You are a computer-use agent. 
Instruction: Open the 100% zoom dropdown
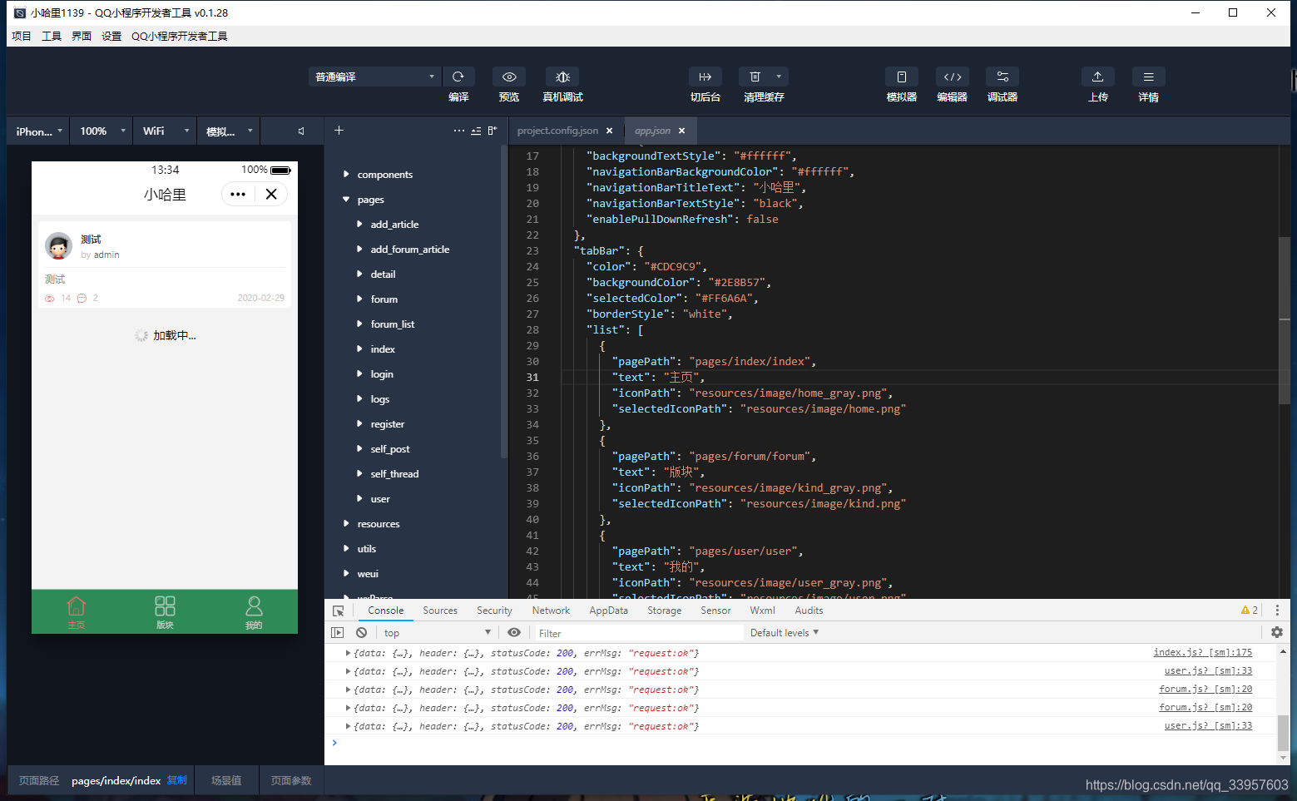pyautogui.click(x=101, y=131)
